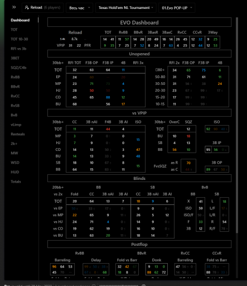The height and width of the screenshot is (286, 247).
Task: Click the 50-80 row F3B OP value 71
Action: (188, 77)
